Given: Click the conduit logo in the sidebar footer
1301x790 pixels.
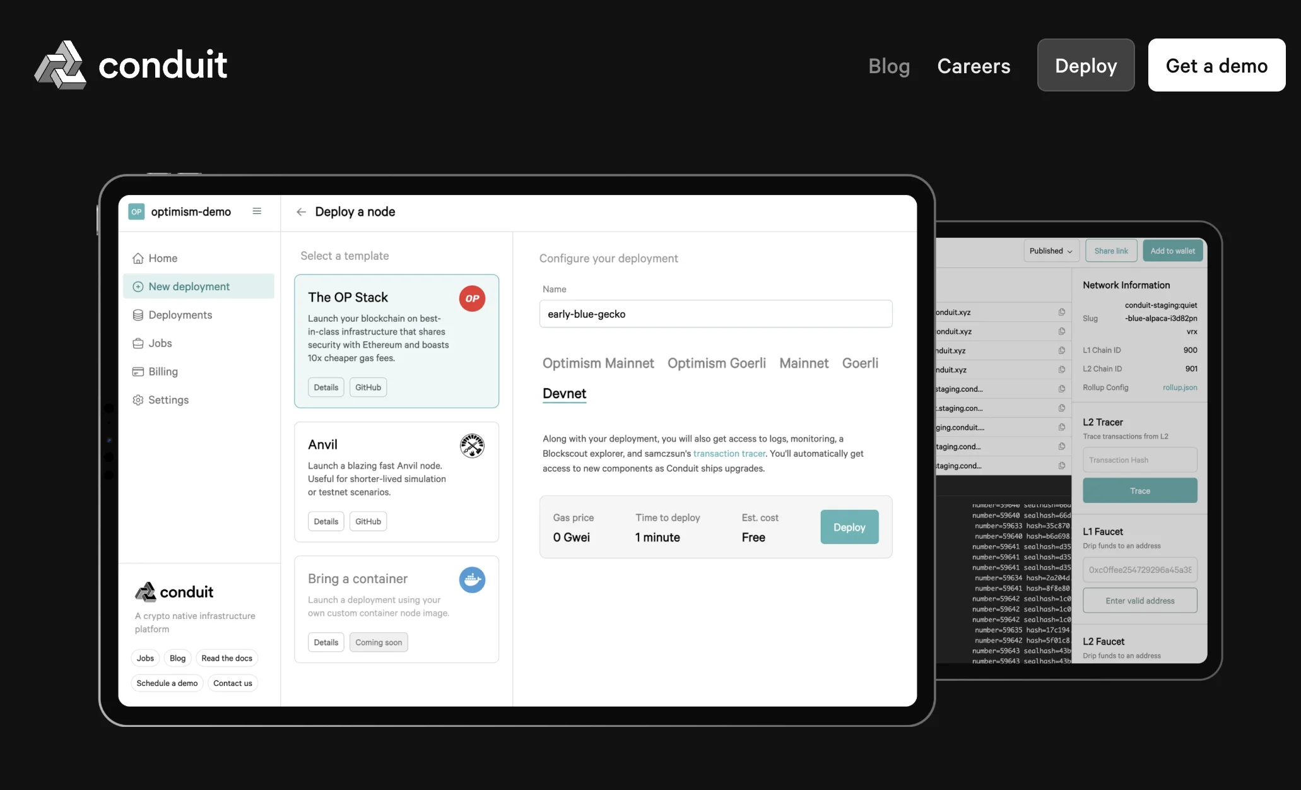Looking at the screenshot, I should tap(174, 592).
